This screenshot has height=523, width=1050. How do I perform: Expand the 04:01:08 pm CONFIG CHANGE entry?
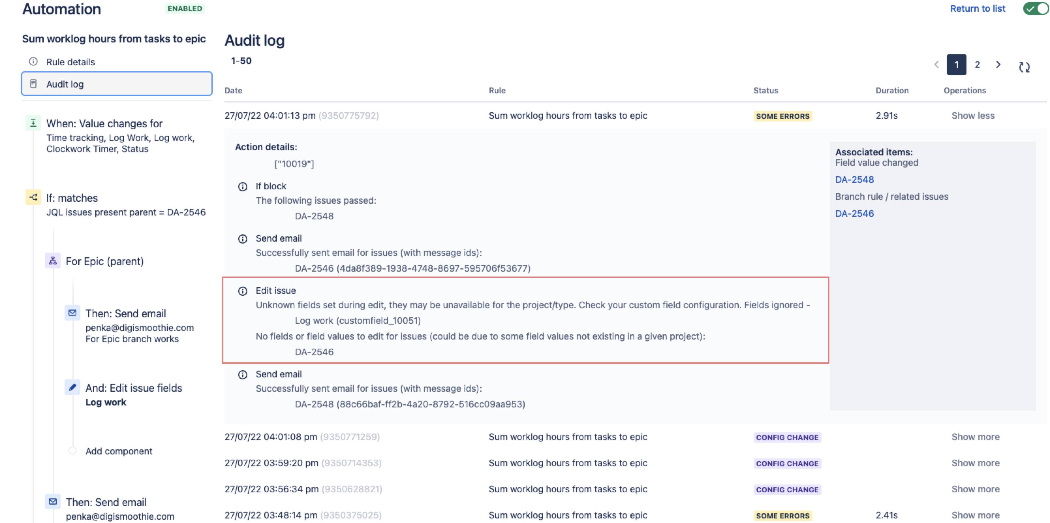pyautogui.click(x=975, y=437)
